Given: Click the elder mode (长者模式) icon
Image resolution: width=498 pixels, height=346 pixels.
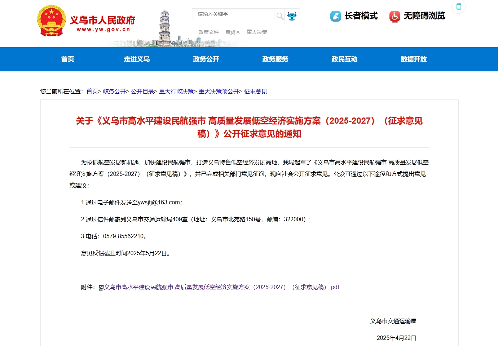Looking at the screenshot, I should 335,16.
